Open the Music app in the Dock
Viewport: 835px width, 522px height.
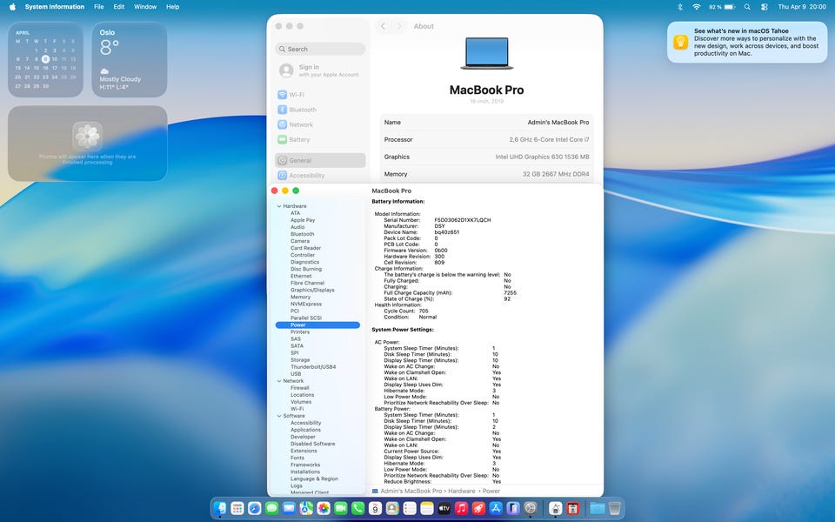coord(461,508)
